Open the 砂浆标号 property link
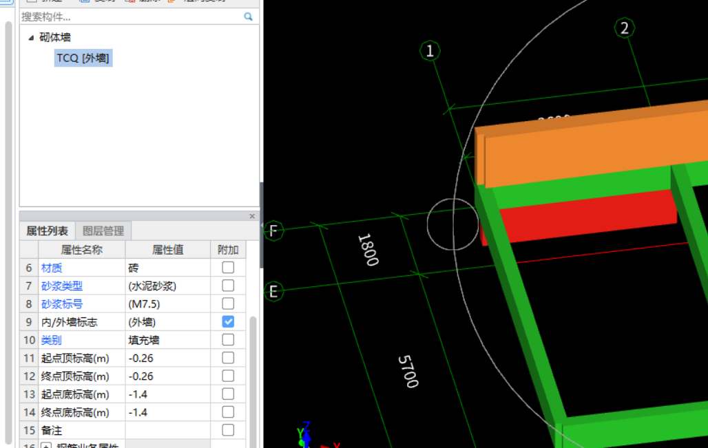This screenshot has height=448, width=708. pyautogui.click(x=62, y=304)
